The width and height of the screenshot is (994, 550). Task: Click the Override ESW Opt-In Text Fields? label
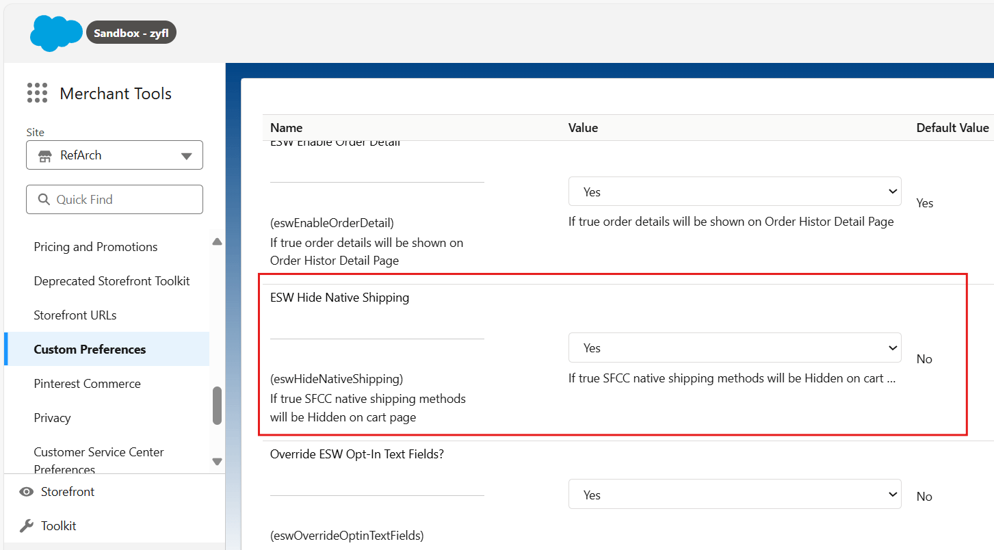click(357, 454)
